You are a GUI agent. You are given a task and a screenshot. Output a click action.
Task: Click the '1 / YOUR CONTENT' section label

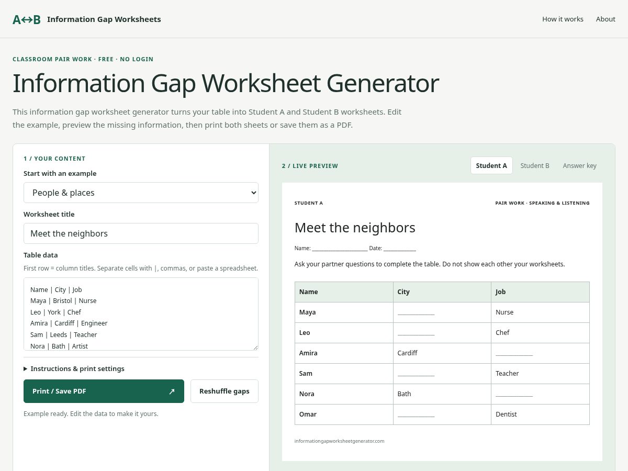pos(54,159)
